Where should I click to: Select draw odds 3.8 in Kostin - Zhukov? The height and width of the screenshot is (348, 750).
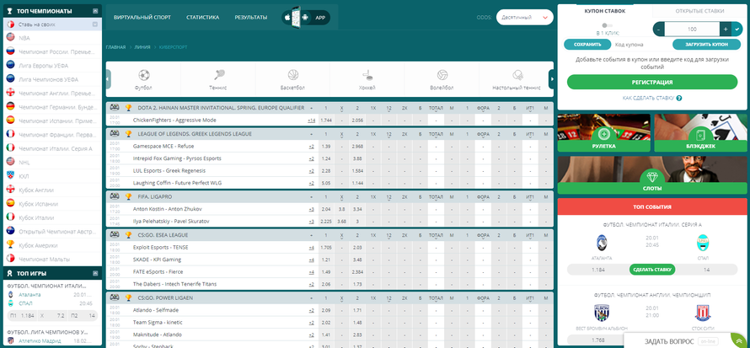[x=341, y=209]
